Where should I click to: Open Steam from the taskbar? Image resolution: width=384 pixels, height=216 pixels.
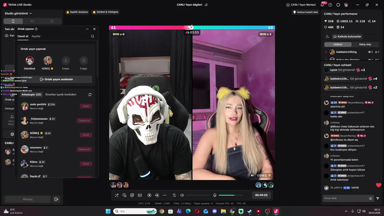click(x=250, y=211)
